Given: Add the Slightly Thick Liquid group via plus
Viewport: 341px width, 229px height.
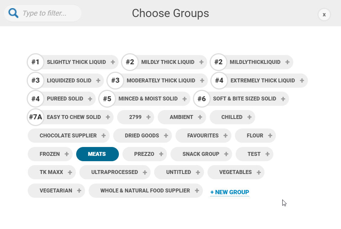Looking at the screenshot, I should (x=112, y=62).
